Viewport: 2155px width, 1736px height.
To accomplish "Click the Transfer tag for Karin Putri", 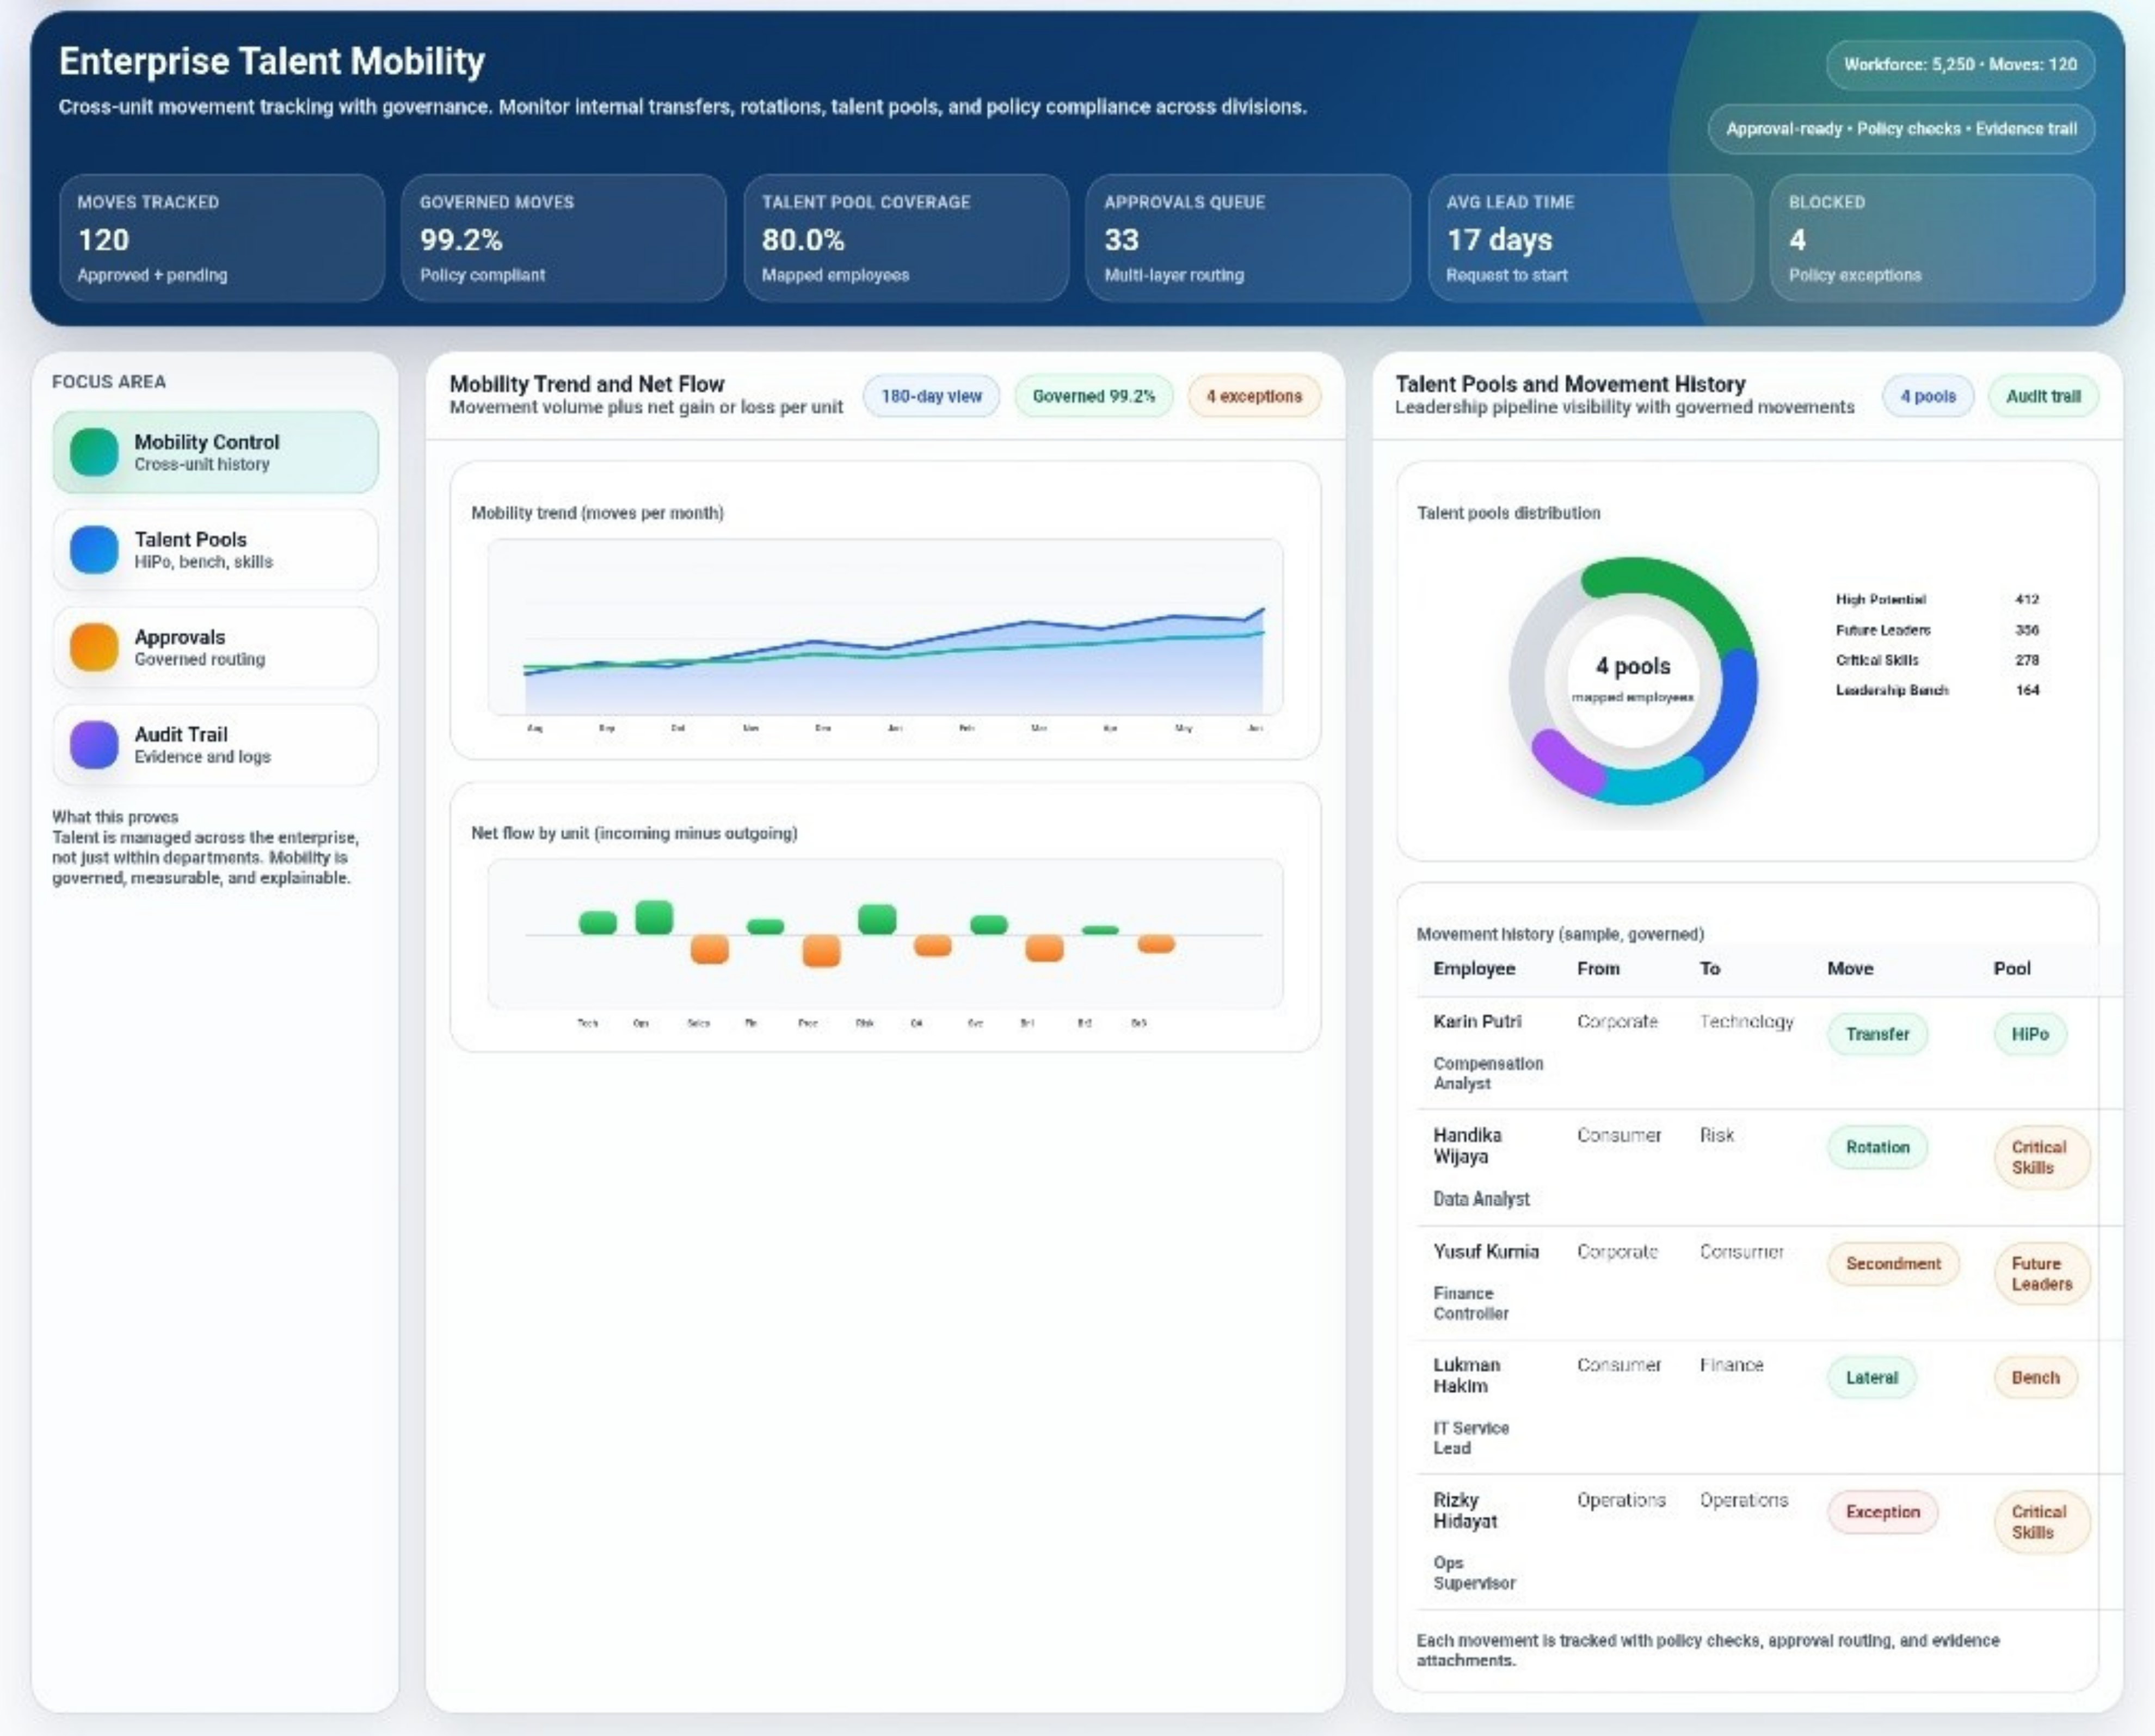I will (x=1877, y=1034).
